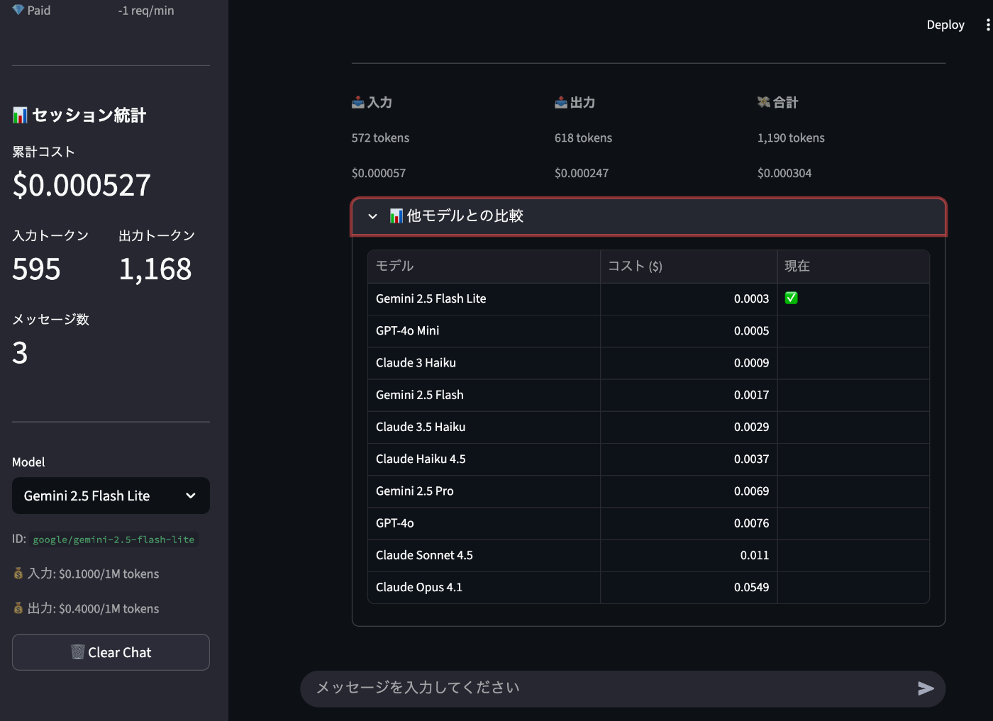The width and height of the screenshot is (993, 721).
Task: Select the Claude Haiku 4.5 cell
Action: pos(484,459)
